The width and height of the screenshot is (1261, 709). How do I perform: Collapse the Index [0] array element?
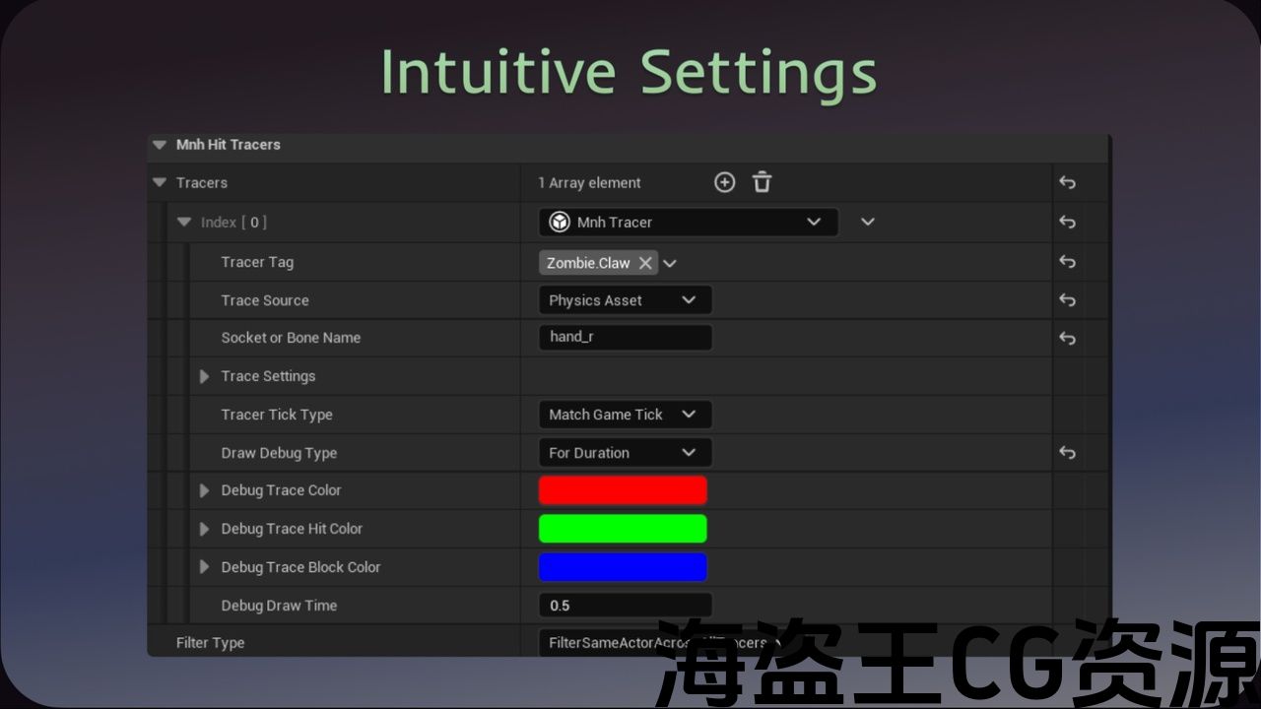(x=183, y=223)
